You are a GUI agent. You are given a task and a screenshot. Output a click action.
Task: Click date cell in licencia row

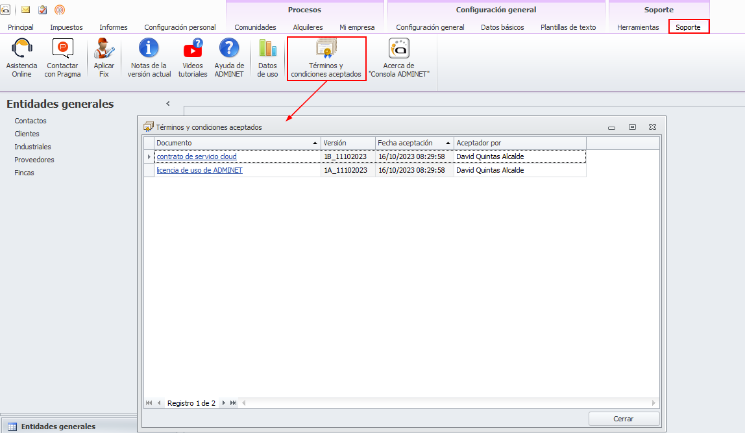[414, 170]
